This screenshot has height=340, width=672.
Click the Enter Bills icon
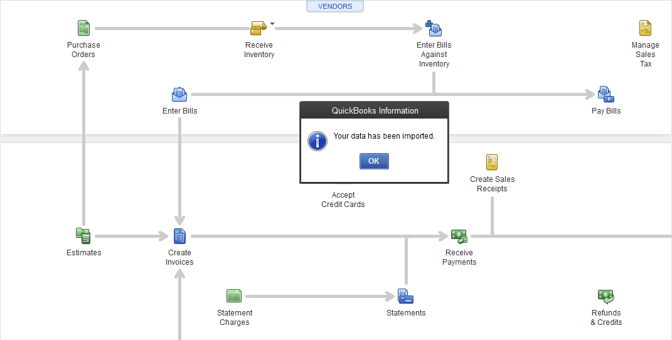click(x=179, y=94)
